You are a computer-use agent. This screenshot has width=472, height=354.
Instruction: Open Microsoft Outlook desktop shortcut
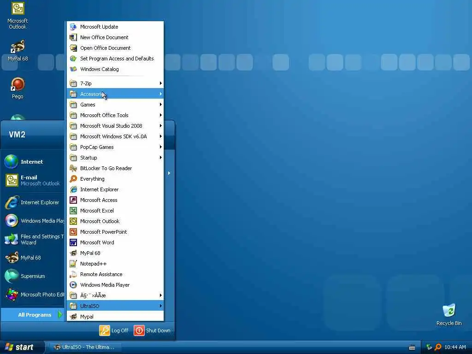pos(18,15)
